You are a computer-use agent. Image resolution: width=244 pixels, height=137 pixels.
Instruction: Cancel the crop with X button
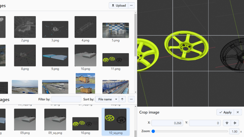click(238, 112)
